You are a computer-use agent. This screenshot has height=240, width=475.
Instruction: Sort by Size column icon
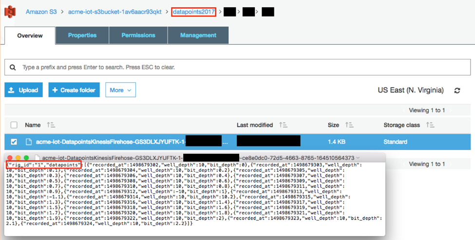pos(349,125)
